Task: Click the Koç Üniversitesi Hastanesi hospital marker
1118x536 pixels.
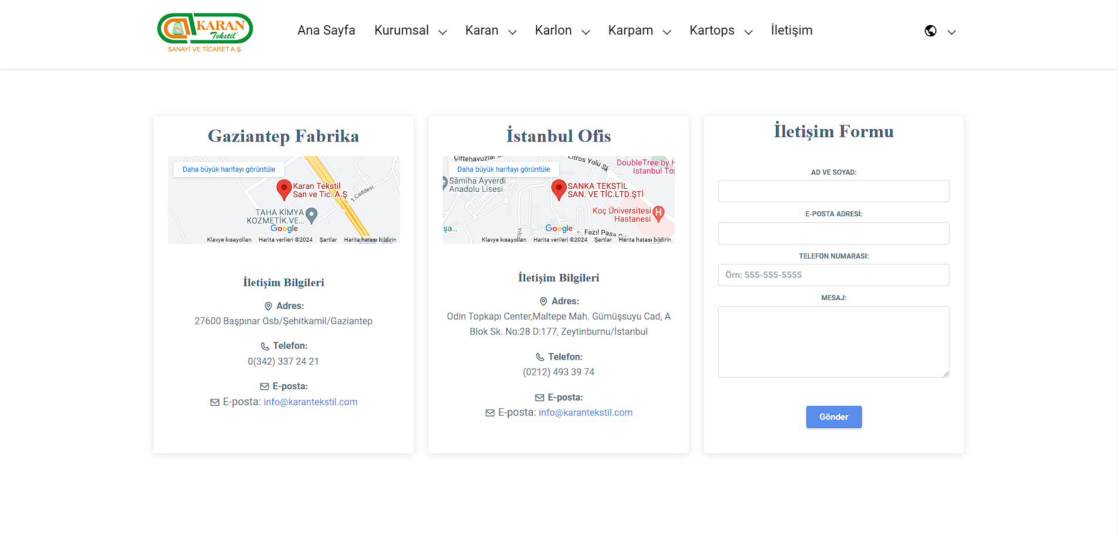Action: (659, 214)
